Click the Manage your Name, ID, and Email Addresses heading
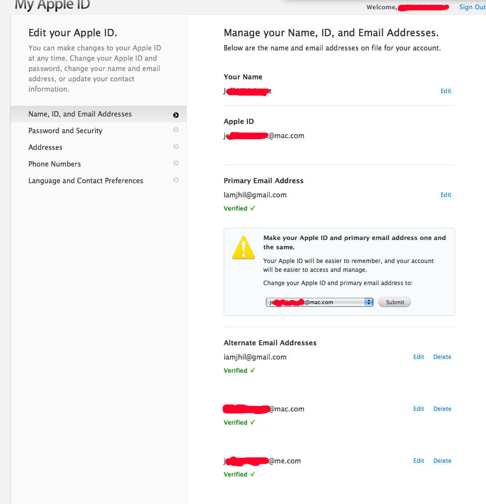Image resolution: width=486 pixels, height=504 pixels. click(x=331, y=33)
